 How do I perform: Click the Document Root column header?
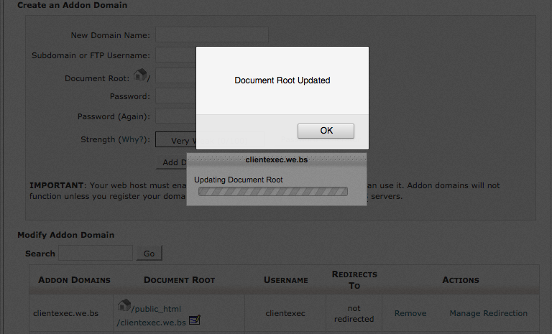point(179,280)
